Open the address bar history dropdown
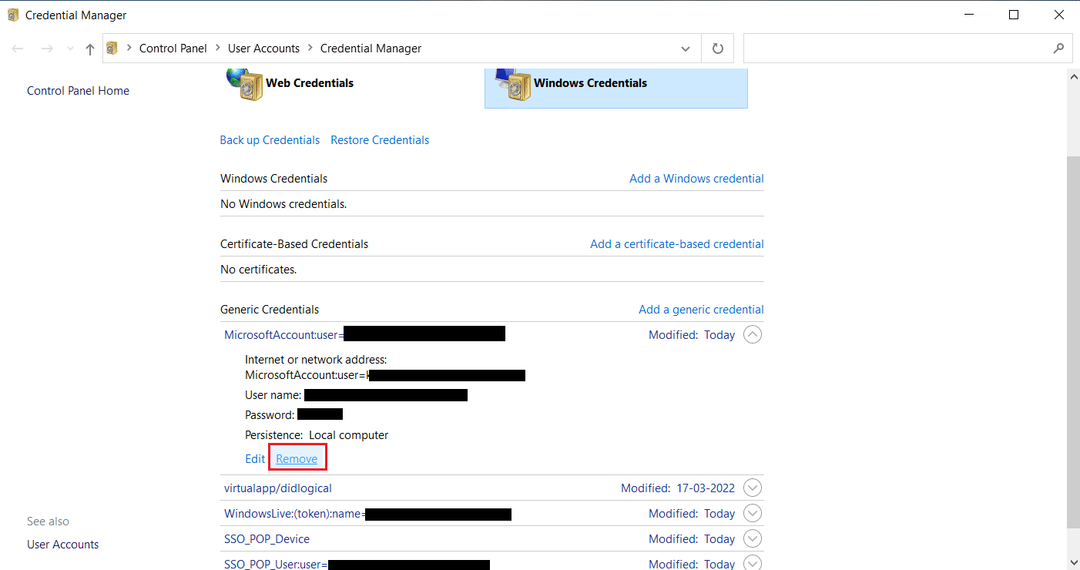 click(686, 49)
